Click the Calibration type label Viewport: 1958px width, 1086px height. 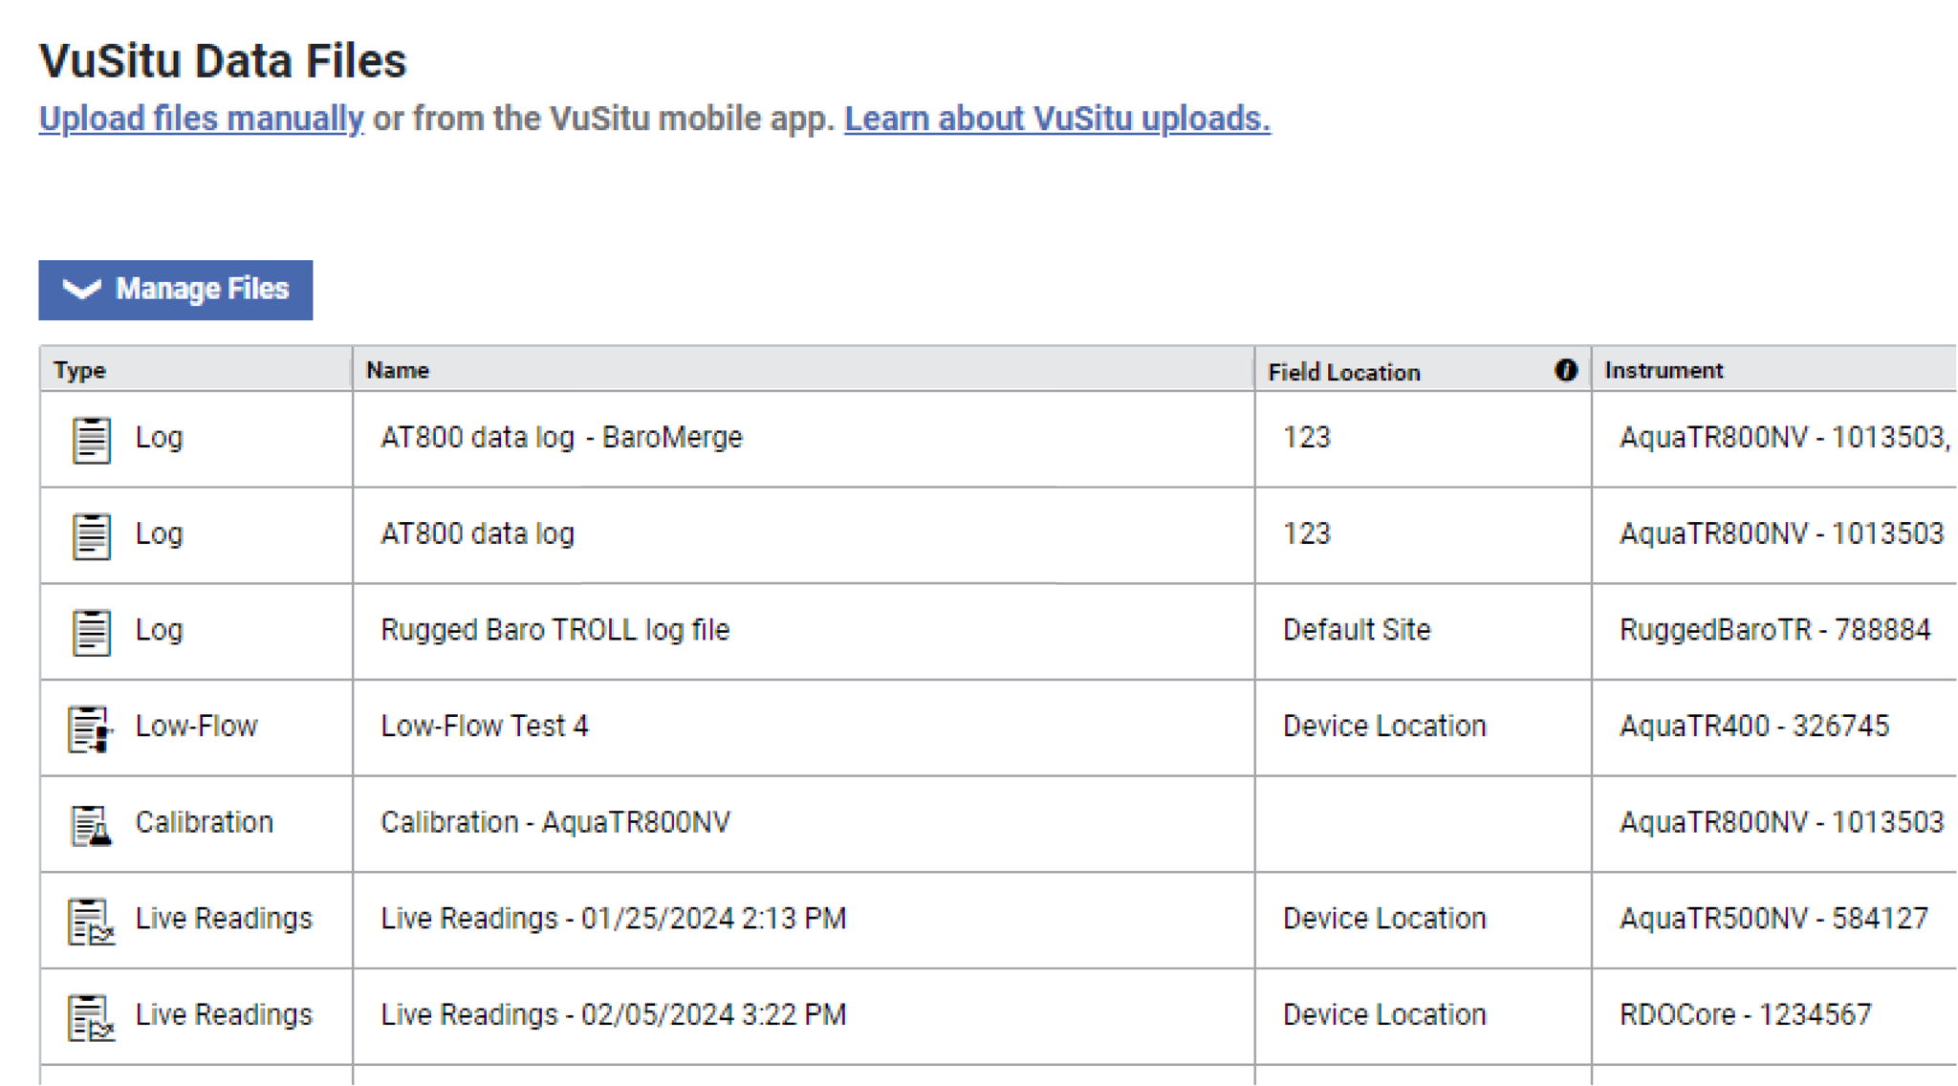click(x=205, y=822)
